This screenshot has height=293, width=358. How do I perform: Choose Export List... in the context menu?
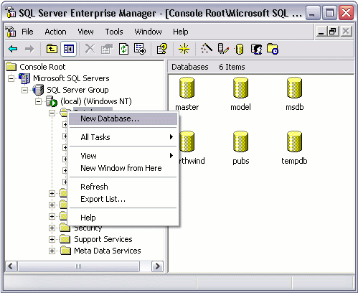(123, 199)
